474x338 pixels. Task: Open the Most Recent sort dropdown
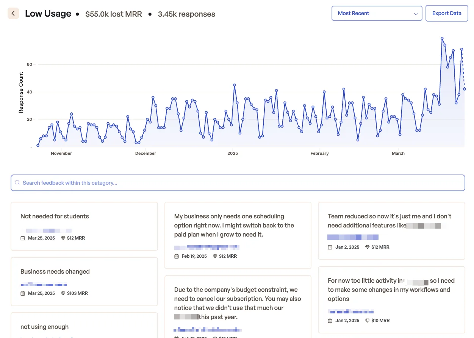pos(377,13)
